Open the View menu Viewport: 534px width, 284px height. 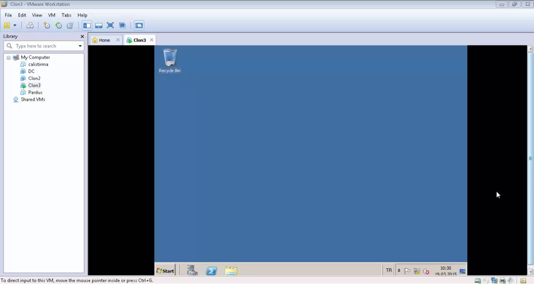[x=37, y=15]
